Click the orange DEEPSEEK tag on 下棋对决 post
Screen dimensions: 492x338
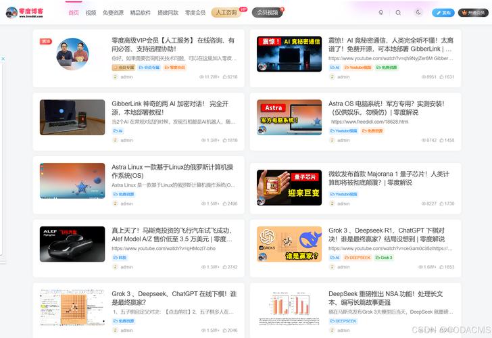[358, 258]
